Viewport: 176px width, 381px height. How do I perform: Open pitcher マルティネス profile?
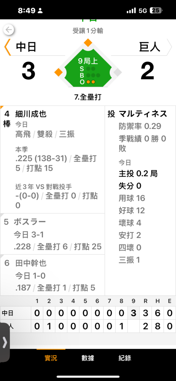point(143,114)
